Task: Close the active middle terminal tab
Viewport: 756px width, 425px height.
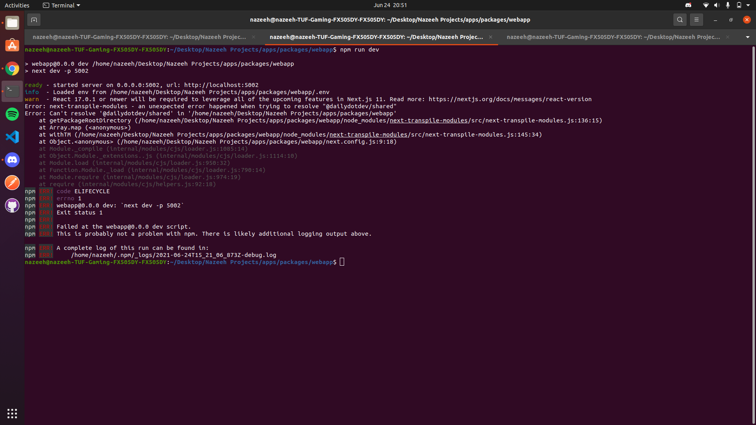Action: click(491, 37)
